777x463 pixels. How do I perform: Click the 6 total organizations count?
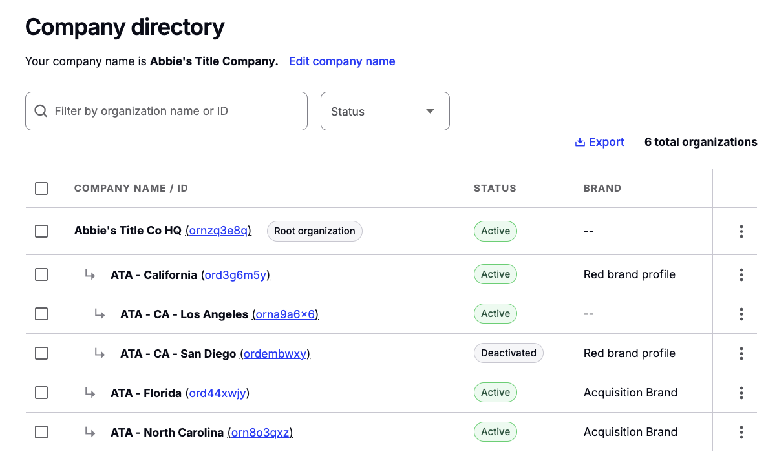tap(701, 142)
